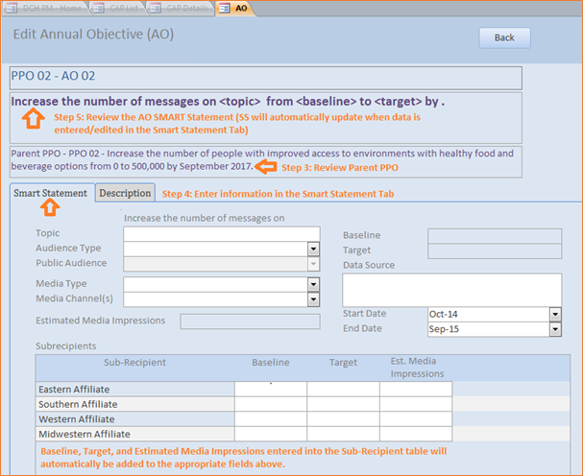Click Eastern Affiliate Est. Media Impressions cell
The image size is (583, 476).
coord(416,389)
